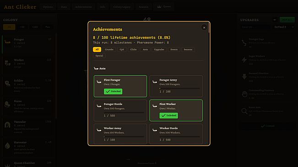
Task: Click the Ant Clicker title logo
Action: (x=20, y=7)
